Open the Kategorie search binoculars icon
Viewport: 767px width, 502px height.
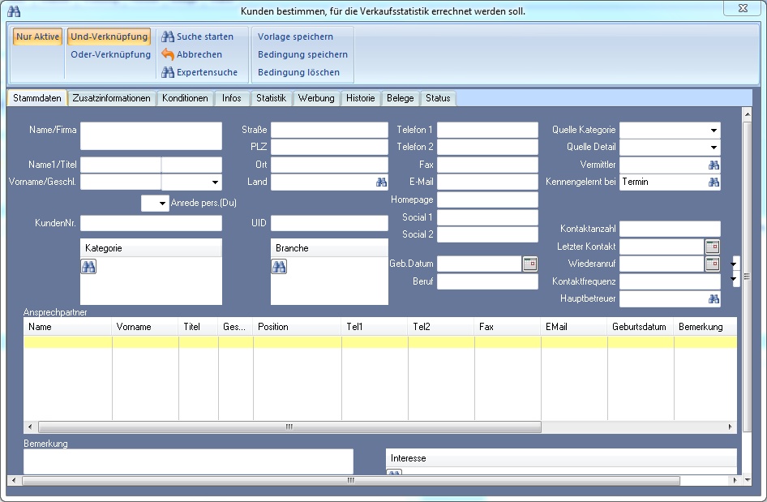point(88,267)
